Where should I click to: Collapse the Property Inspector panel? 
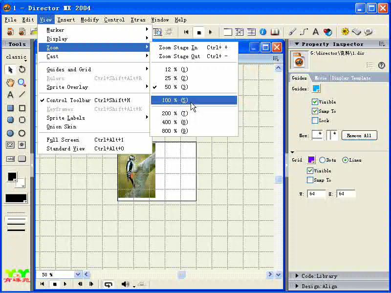(297, 44)
